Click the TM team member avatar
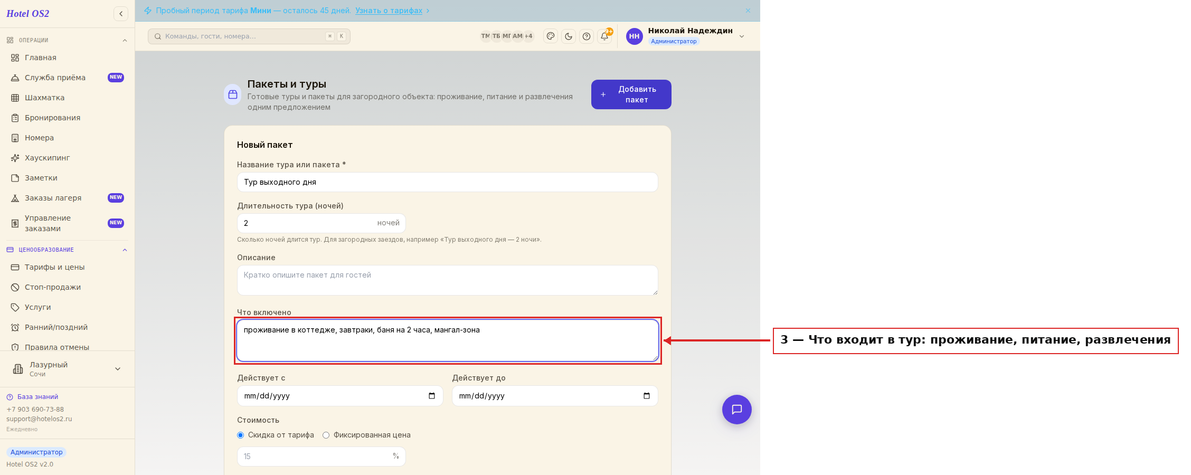Image resolution: width=1191 pixels, height=475 pixels. (485, 36)
